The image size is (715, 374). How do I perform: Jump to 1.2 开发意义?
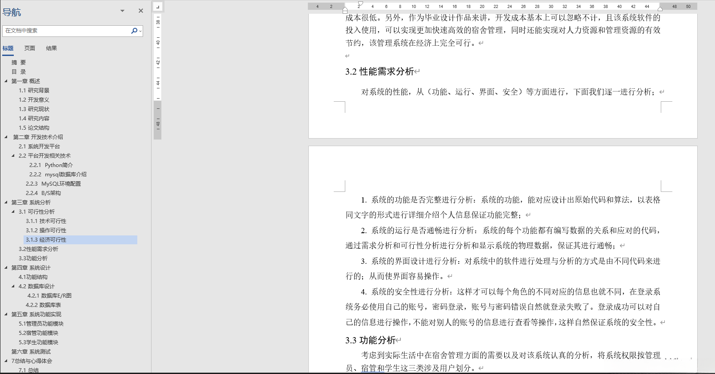[34, 100]
